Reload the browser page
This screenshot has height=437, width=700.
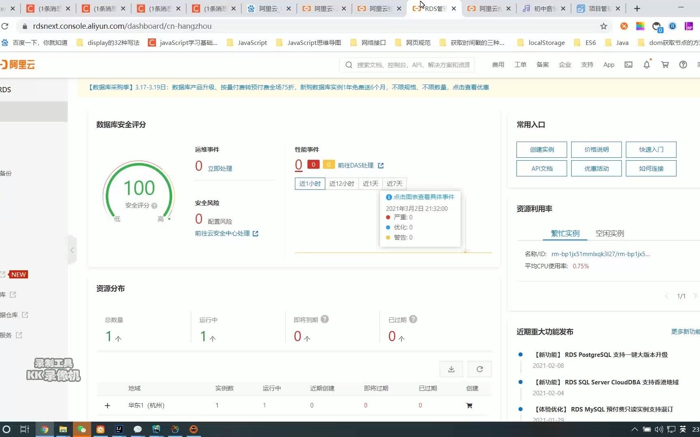pos(5,26)
